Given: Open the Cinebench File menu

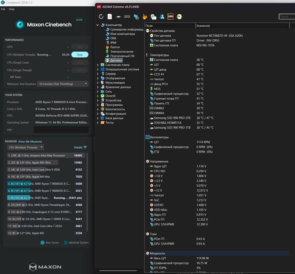Looking at the screenshot, I should click(x=3, y=9).
